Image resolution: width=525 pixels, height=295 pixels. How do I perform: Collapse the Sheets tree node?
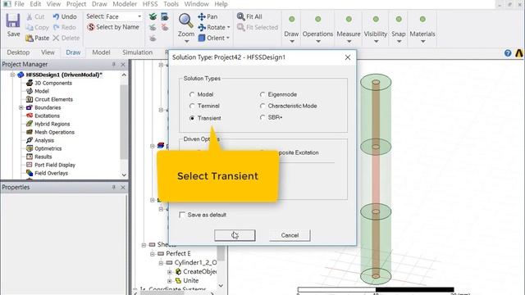(144, 245)
